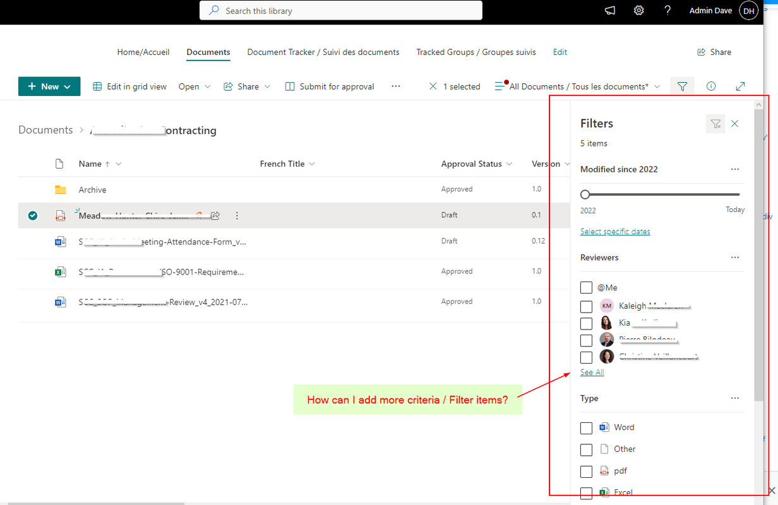Open Type section ellipsis options

click(734, 398)
